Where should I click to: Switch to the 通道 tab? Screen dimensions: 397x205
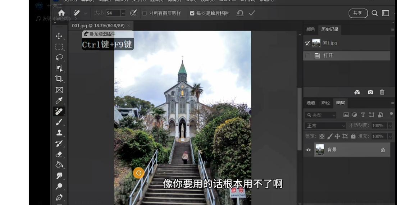(x=311, y=103)
